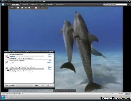Image resolution: width=131 pixels, height=101 pixels.
Task: Click the blue back arrow icon
Action: 3,4
